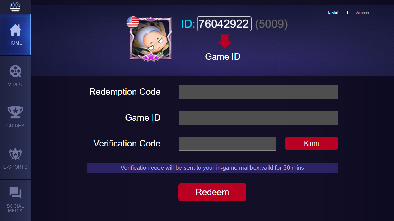Screen dimensions: 394x221
Task: Click the Home house icon
Action: point(15,30)
